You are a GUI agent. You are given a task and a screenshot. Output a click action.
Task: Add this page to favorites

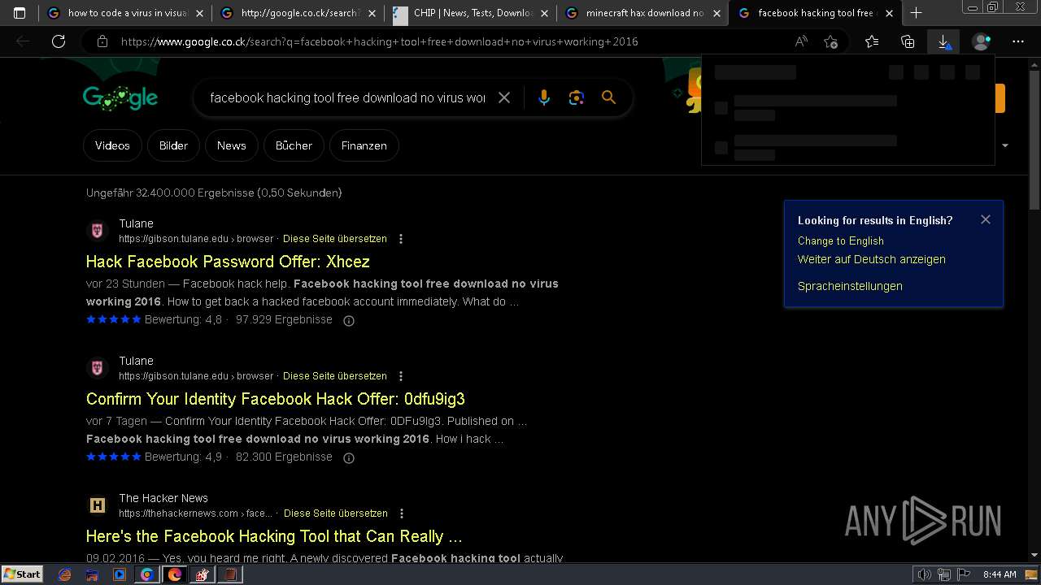[830, 41]
